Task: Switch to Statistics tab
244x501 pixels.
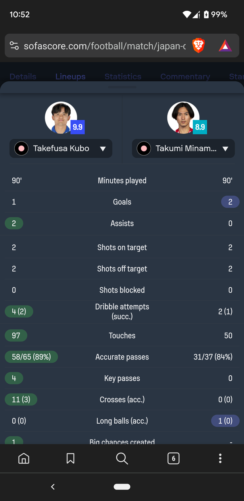Action: 123,76
